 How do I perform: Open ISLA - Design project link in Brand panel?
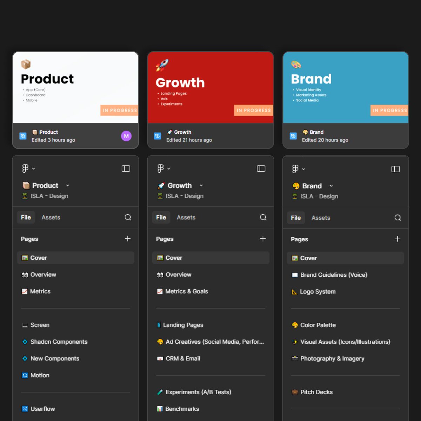pyautogui.click(x=315, y=196)
